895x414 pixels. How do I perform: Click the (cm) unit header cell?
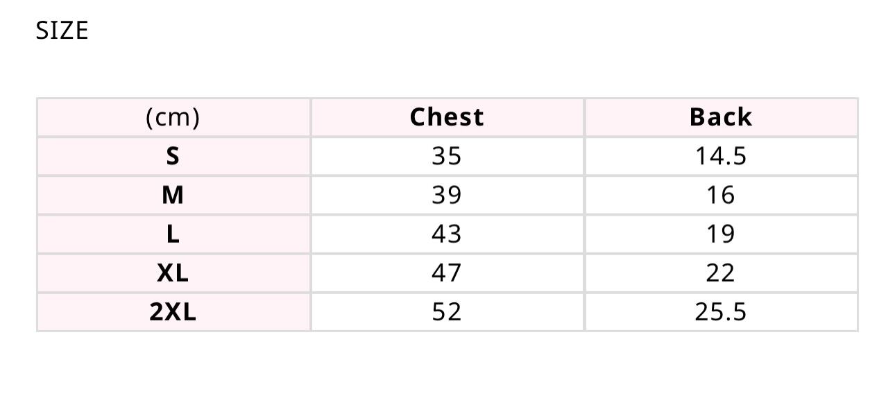pos(173,117)
